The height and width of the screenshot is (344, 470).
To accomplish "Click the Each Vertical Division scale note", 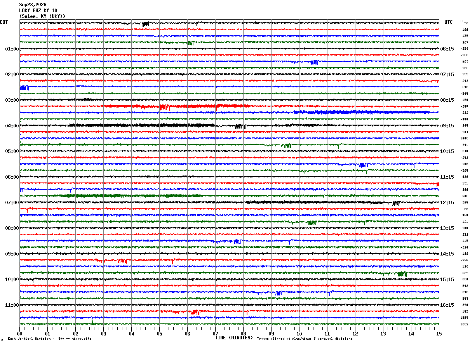I will click(49, 339).
